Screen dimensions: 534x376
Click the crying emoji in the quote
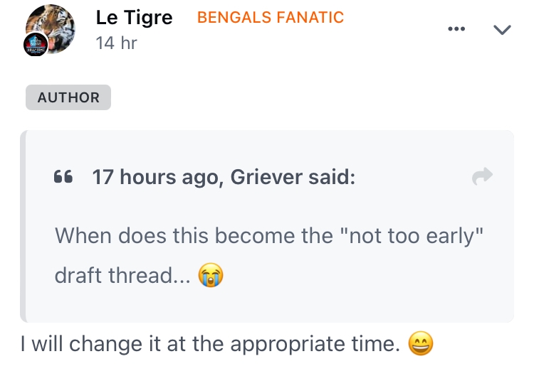[210, 275]
